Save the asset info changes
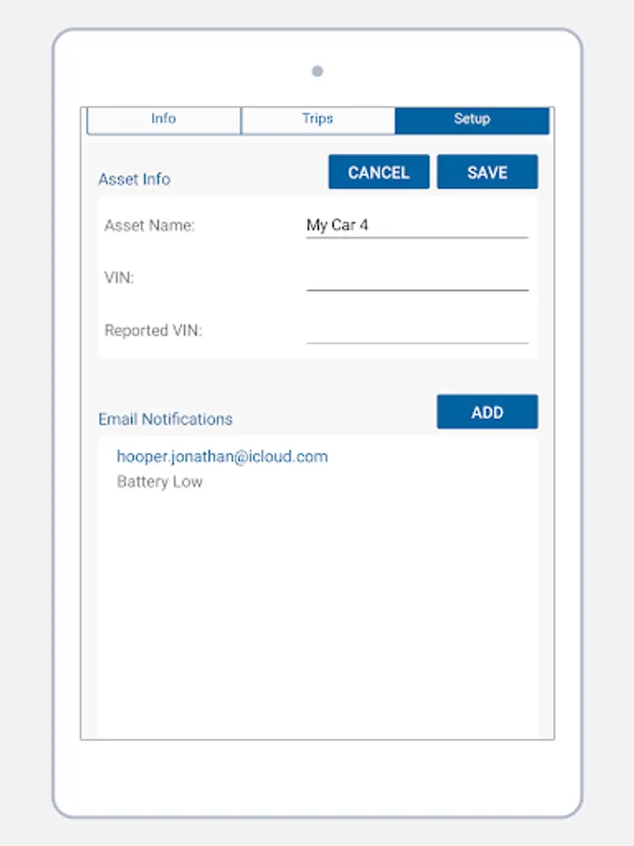Image resolution: width=634 pixels, height=846 pixels. click(x=487, y=172)
